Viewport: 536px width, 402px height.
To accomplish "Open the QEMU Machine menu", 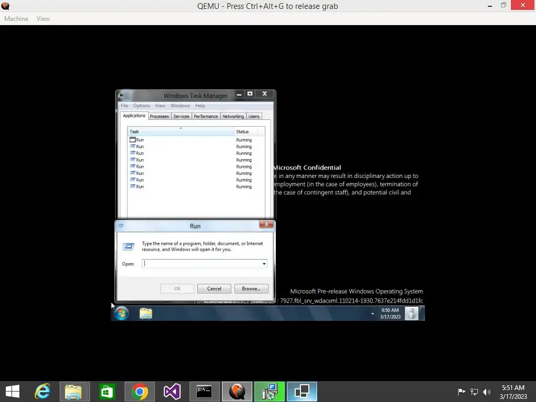I will pos(16,19).
